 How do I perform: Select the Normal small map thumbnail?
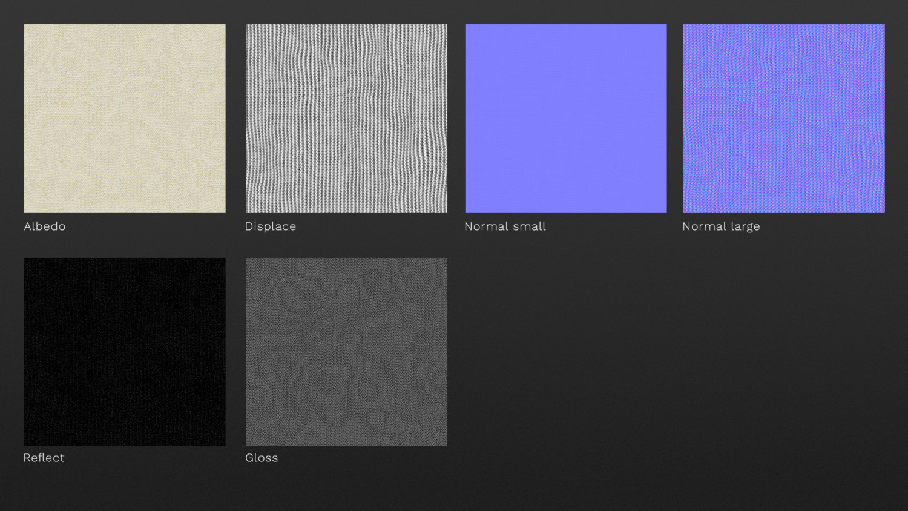point(566,118)
